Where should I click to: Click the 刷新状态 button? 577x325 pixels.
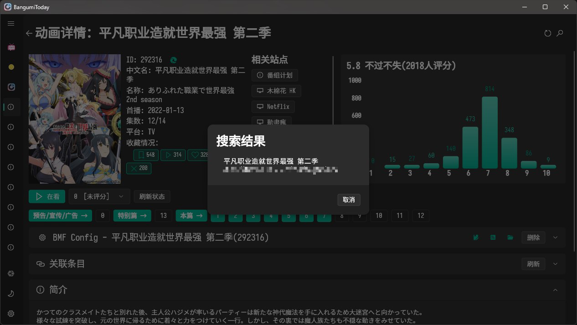pos(152,196)
